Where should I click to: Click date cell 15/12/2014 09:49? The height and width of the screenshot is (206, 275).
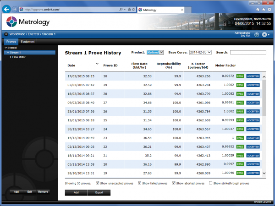(81, 138)
